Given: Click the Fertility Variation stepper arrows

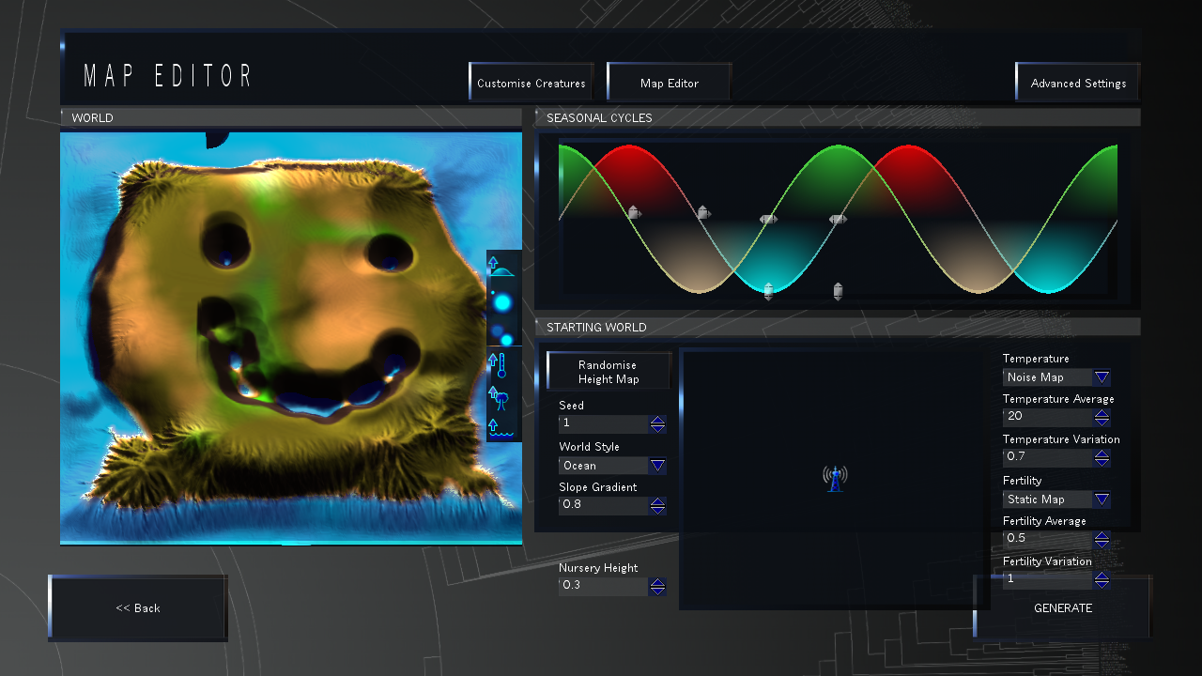Looking at the screenshot, I should point(1102,579).
